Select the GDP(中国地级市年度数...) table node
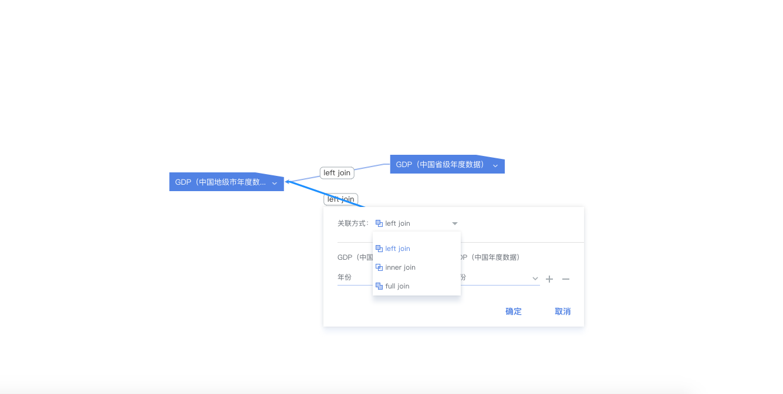 pyautogui.click(x=220, y=182)
